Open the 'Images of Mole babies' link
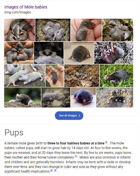 pyautogui.click(x=26, y=7)
